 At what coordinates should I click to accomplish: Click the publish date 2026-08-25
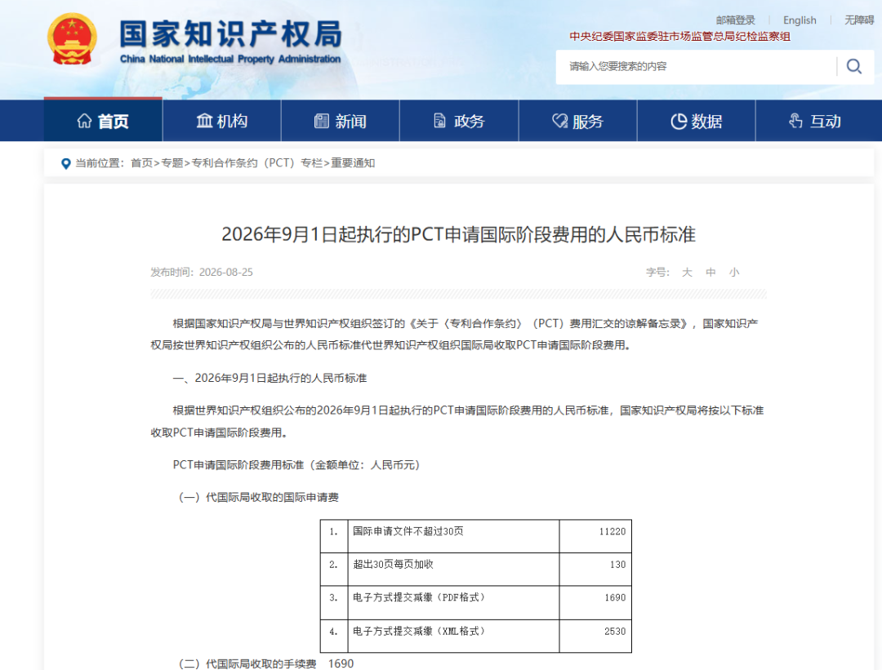[226, 272]
